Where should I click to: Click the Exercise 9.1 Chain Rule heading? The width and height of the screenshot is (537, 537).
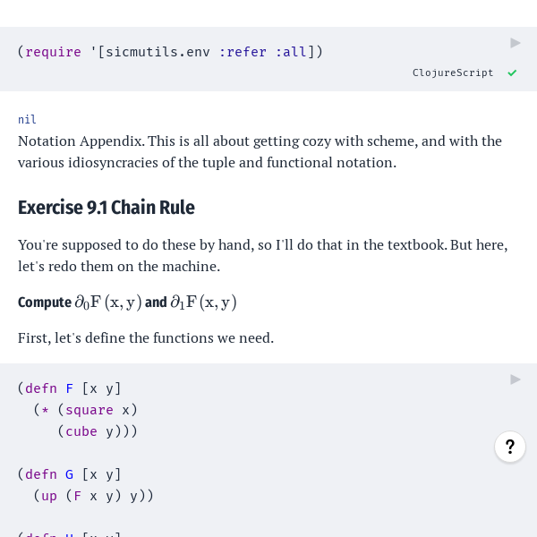[x=107, y=208]
